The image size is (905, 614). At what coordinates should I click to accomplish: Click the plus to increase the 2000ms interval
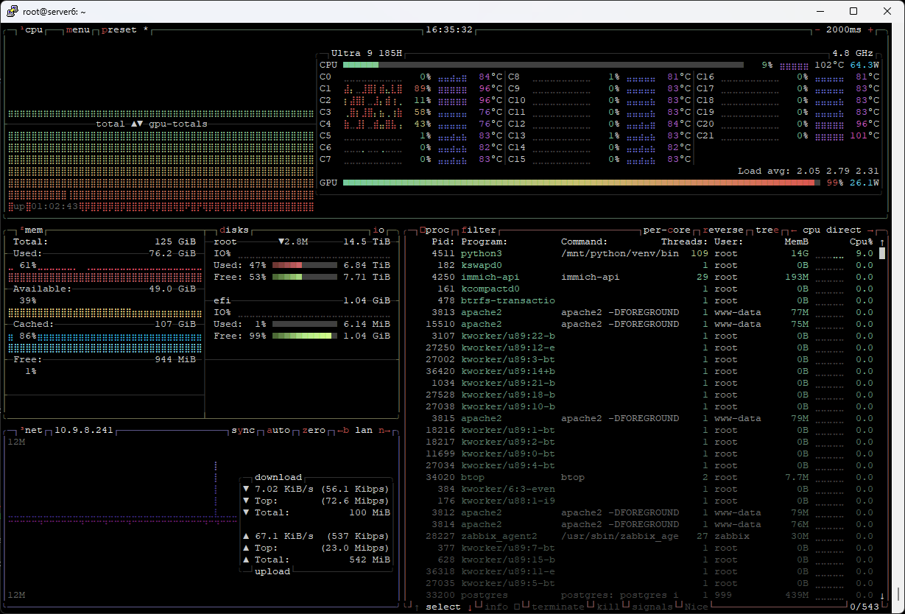pyautogui.click(x=871, y=30)
